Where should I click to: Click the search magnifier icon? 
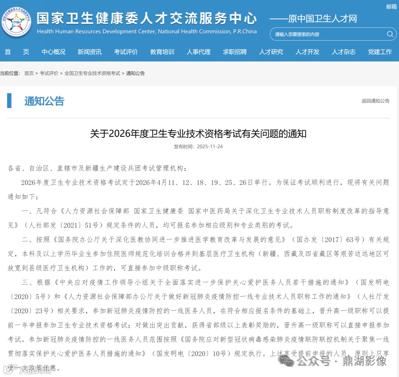point(390,34)
